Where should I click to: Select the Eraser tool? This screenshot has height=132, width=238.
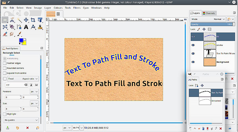coord(5,34)
